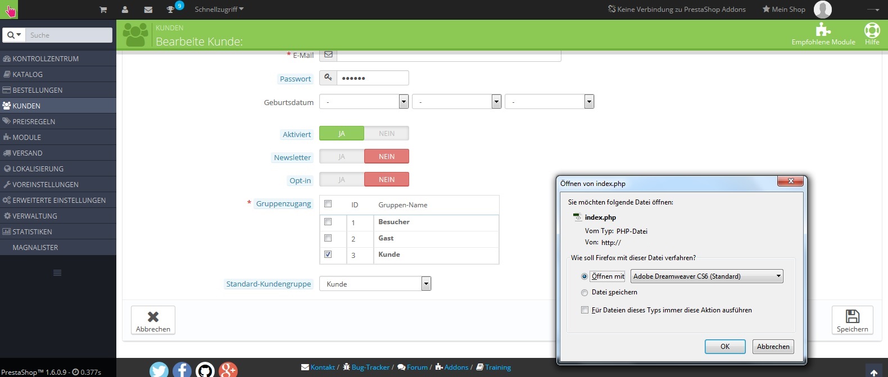888x377 pixels.
Task: Select the Datei speichern radio option
Action: (x=585, y=293)
